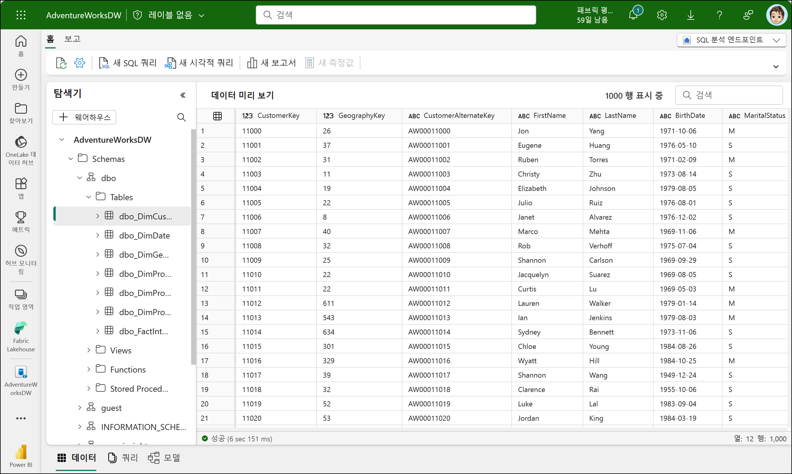This screenshot has width=792, height=474.
Task: Open the SQL analytics endpoint dropdown
Action: pyautogui.click(x=731, y=40)
